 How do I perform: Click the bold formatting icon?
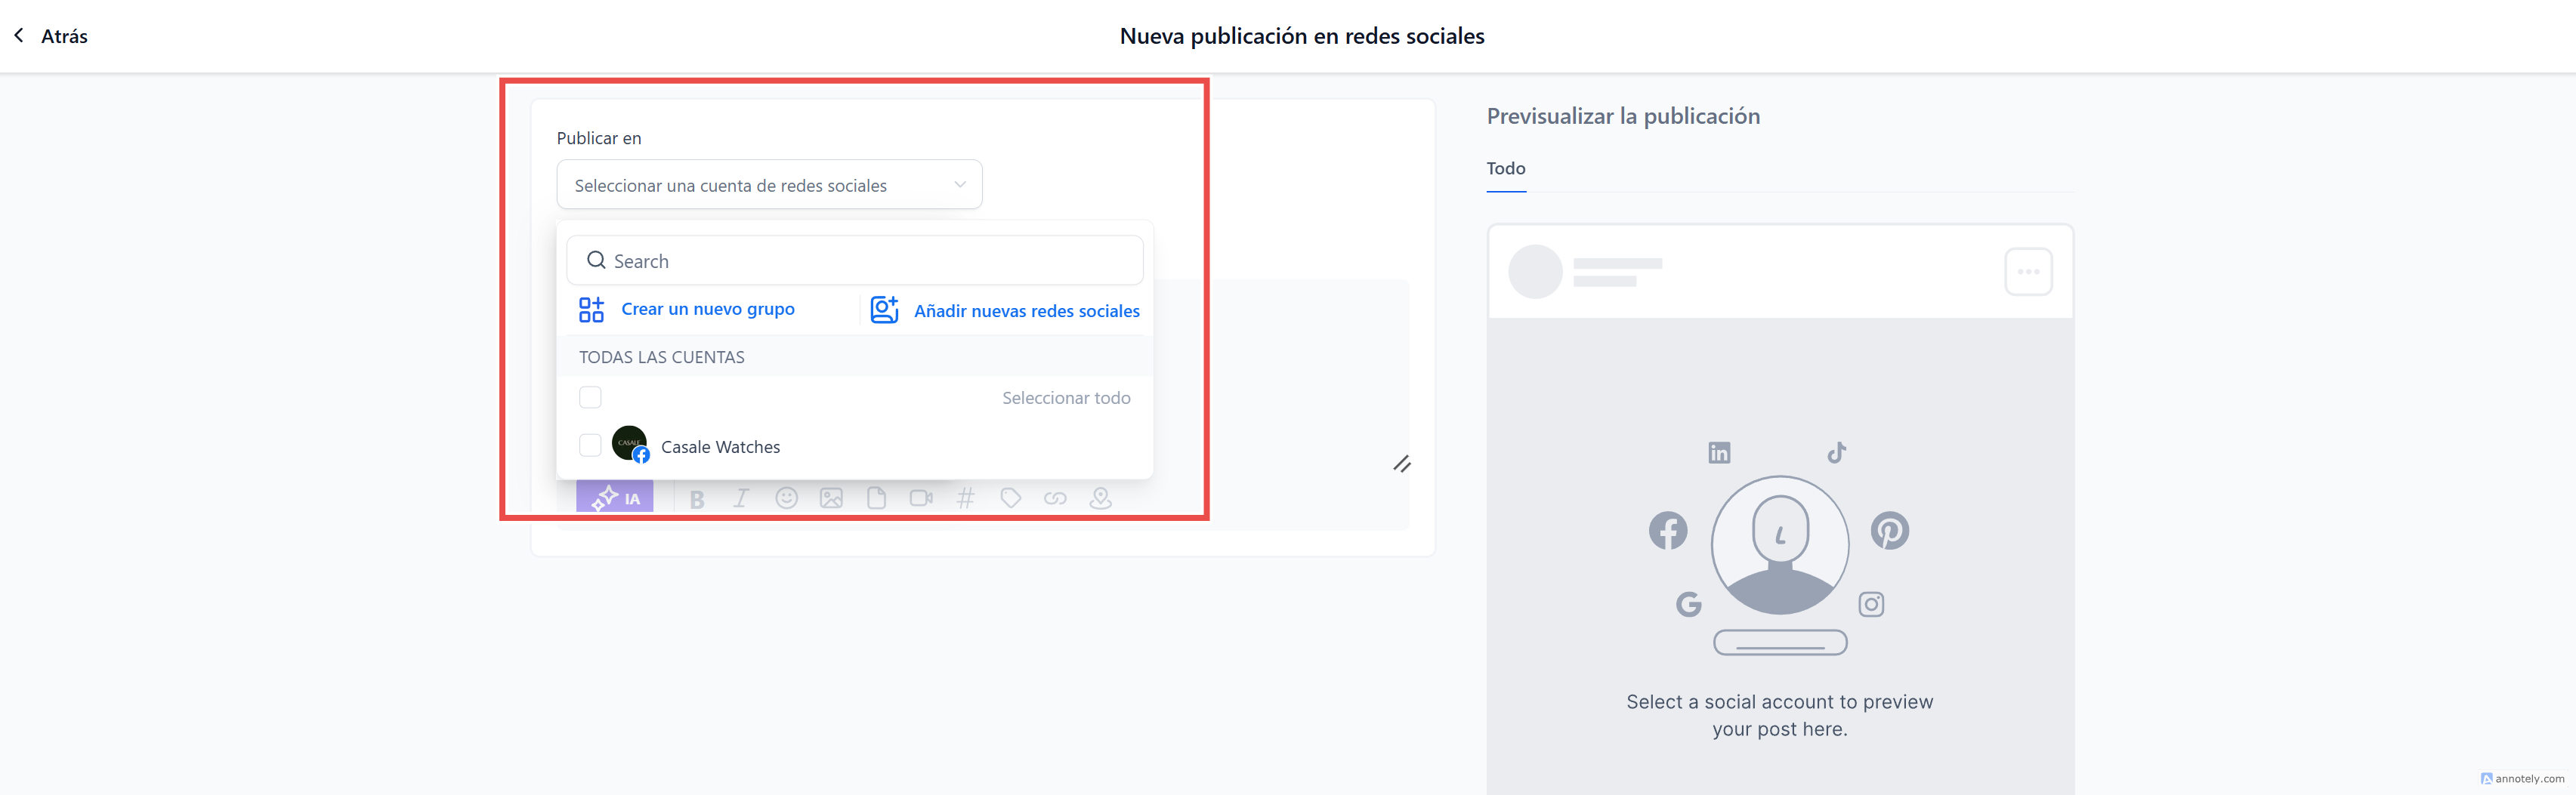697,499
